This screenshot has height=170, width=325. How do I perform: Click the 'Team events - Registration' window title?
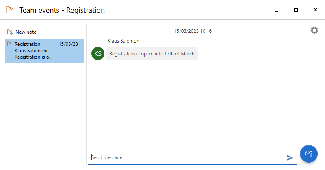62,10
